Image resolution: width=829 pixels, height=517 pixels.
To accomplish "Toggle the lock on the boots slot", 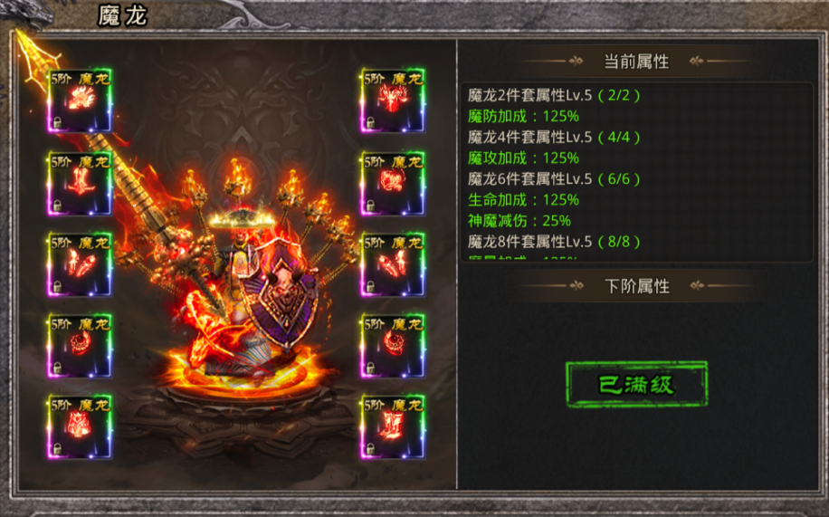I will pyautogui.click(x=370, y=449).
